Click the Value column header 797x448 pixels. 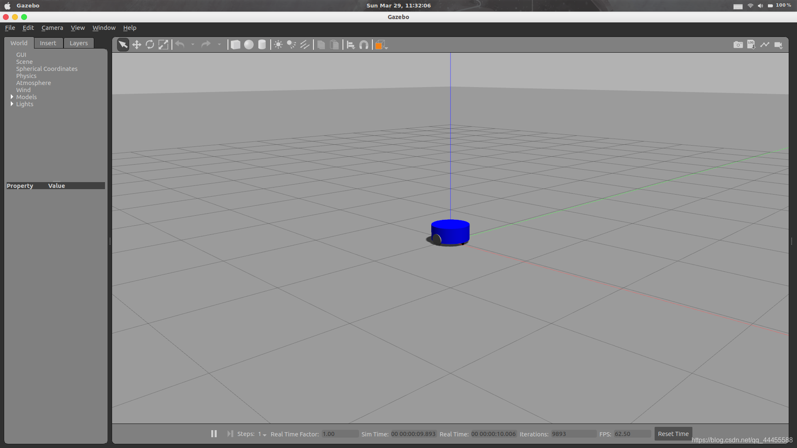click(x=56, y=186)
